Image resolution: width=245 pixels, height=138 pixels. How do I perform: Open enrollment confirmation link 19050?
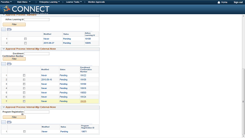tap(83, 93)
